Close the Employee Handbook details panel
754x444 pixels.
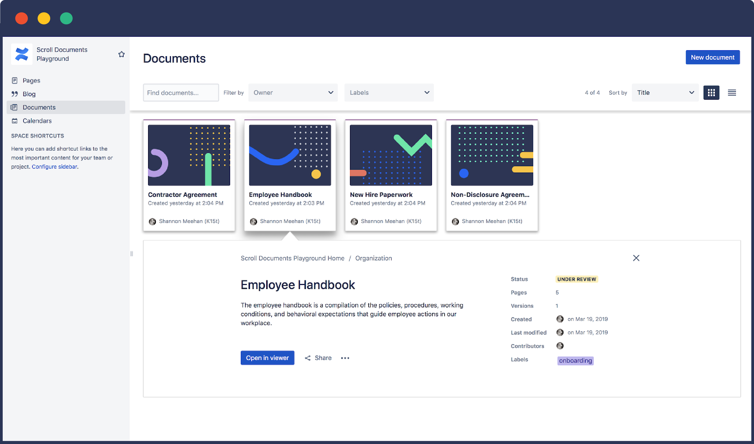636,258
